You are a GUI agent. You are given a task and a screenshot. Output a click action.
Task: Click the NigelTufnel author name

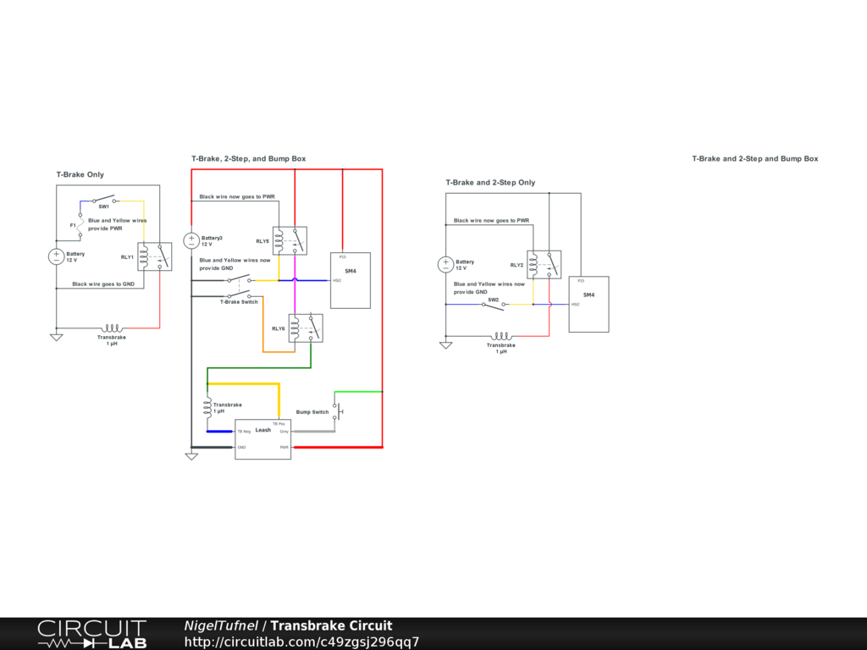tap(221, 626)
